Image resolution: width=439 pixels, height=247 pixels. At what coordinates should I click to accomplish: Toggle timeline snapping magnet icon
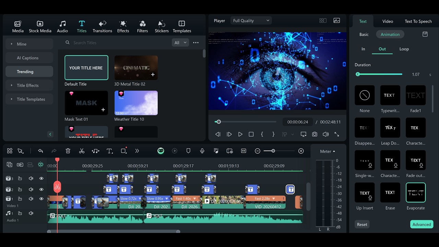(x=41, y=165)
